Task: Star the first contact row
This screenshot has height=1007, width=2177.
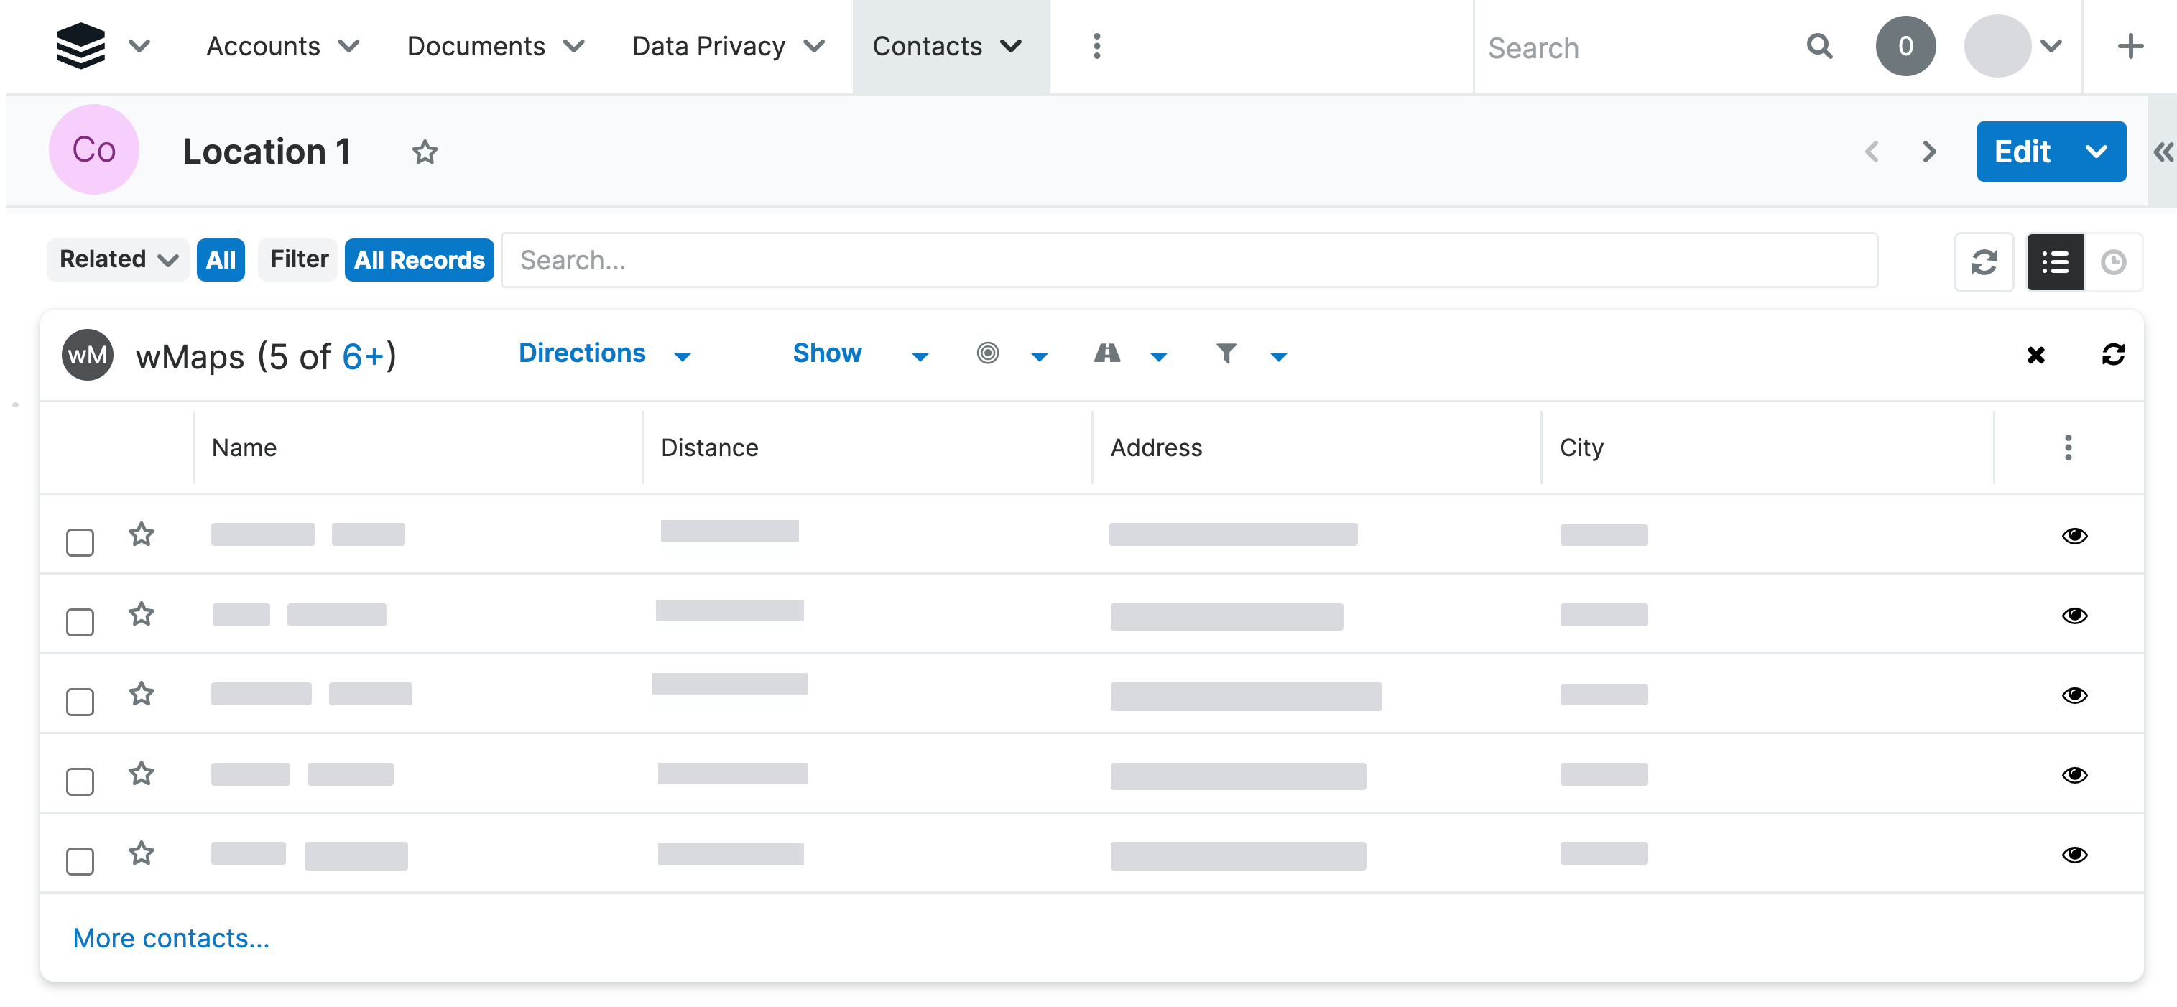Action: [x=141, y=534]
